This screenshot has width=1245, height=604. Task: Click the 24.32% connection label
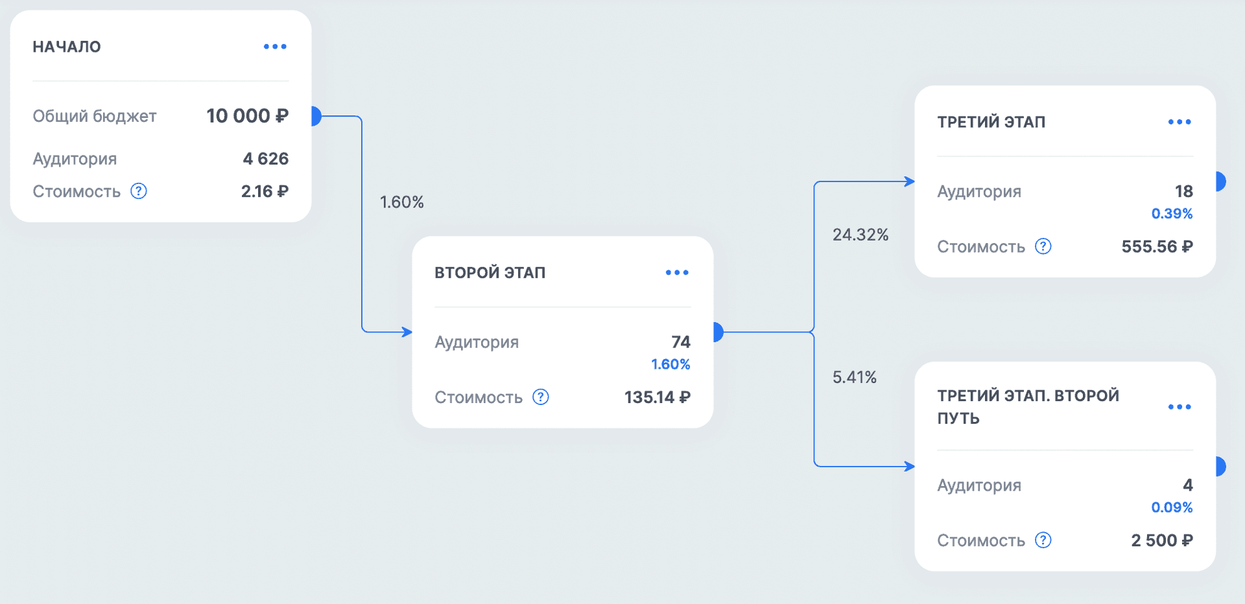[860, 235]
